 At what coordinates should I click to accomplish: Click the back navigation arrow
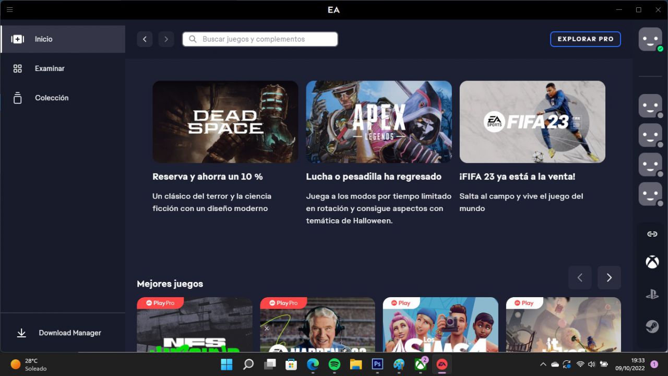pos(145,39)
